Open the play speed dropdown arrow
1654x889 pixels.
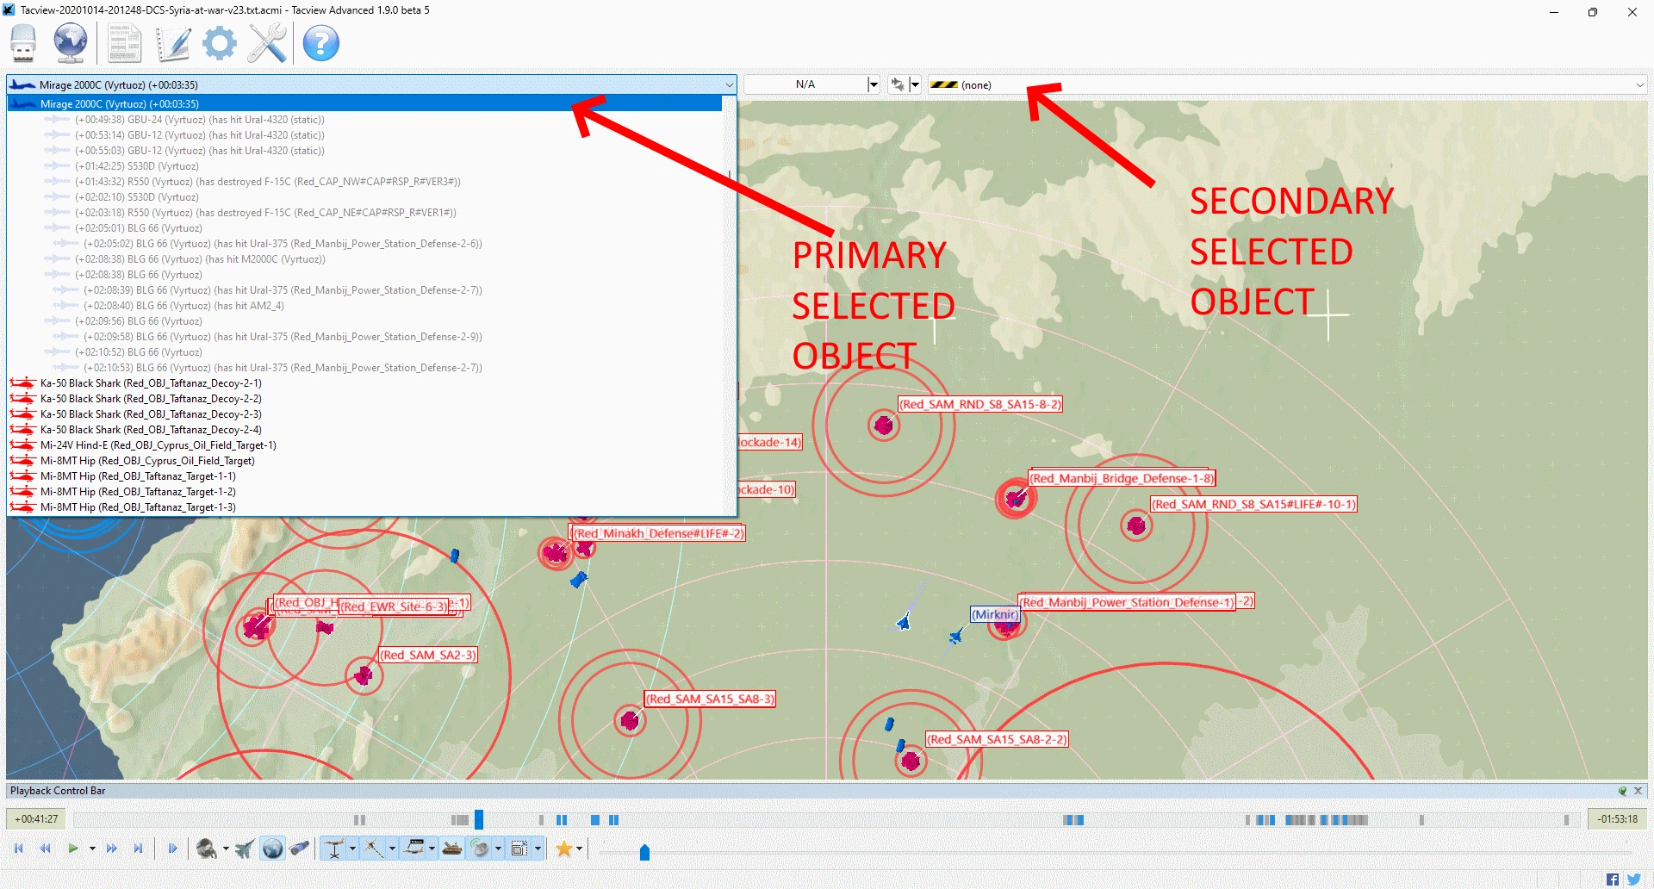[92, 849]
